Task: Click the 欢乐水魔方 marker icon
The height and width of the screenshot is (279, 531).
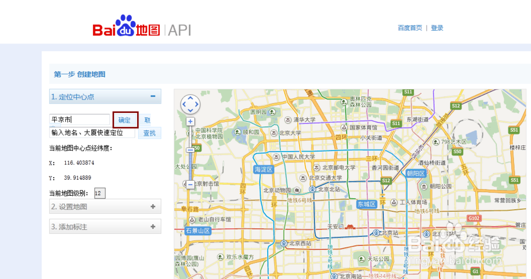Action: pos(220,257)
